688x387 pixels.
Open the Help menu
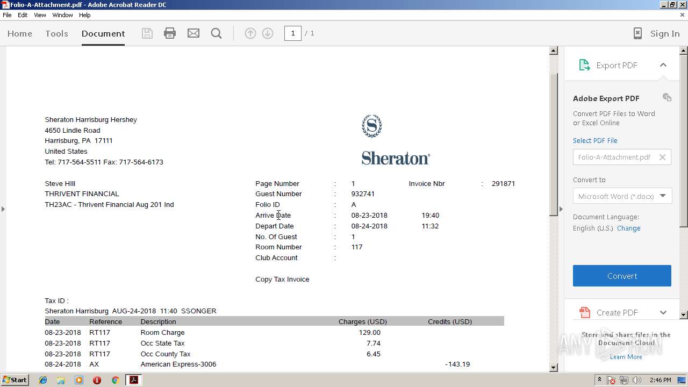click(x=84, y=15)
